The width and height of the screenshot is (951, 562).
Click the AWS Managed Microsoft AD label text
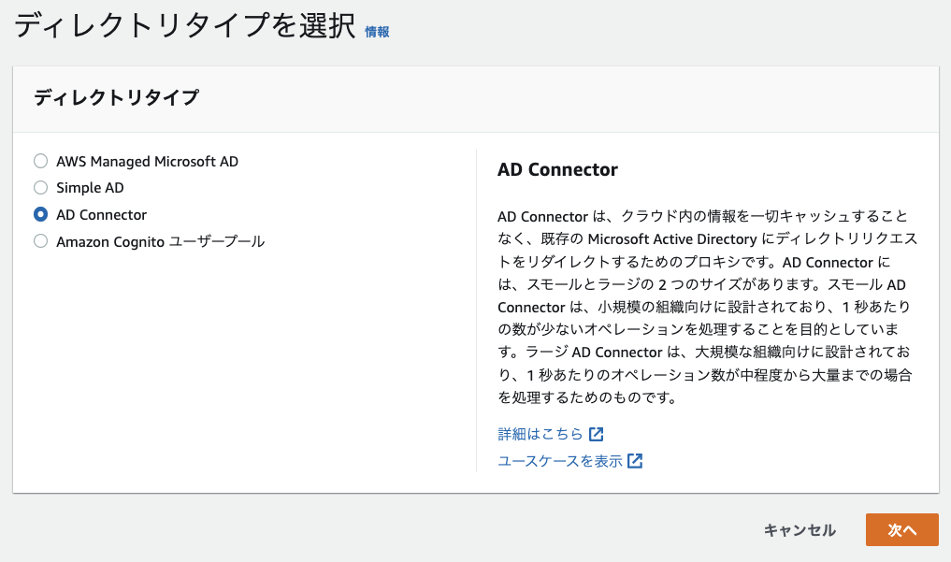148,161
